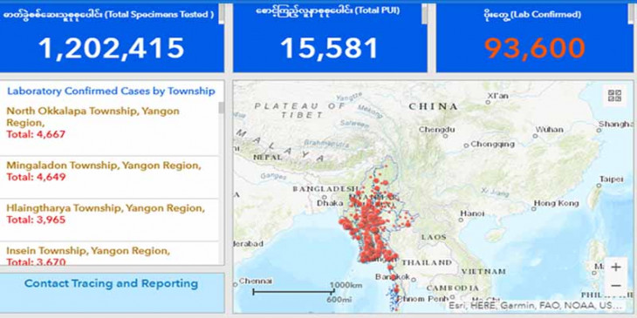Image resolution: width=637 pixels, height=318 pixels.
Task: Click the Total Specimens Tested panel scrollbar
Action: click(222, 14)
